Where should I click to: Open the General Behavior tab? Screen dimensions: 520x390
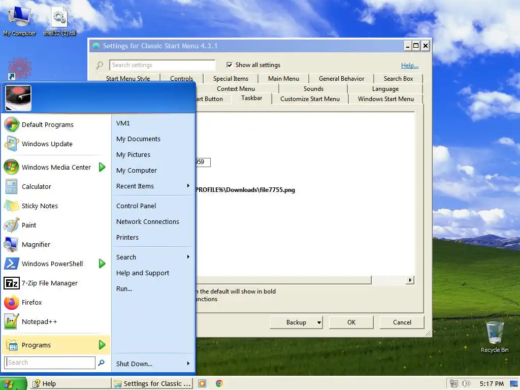[341, 79]
